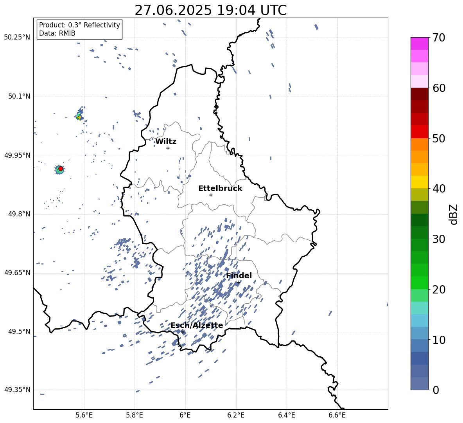Click the dark red colorbar segment below 60
The height and width of the screenshot is (423, 463).
419,94
